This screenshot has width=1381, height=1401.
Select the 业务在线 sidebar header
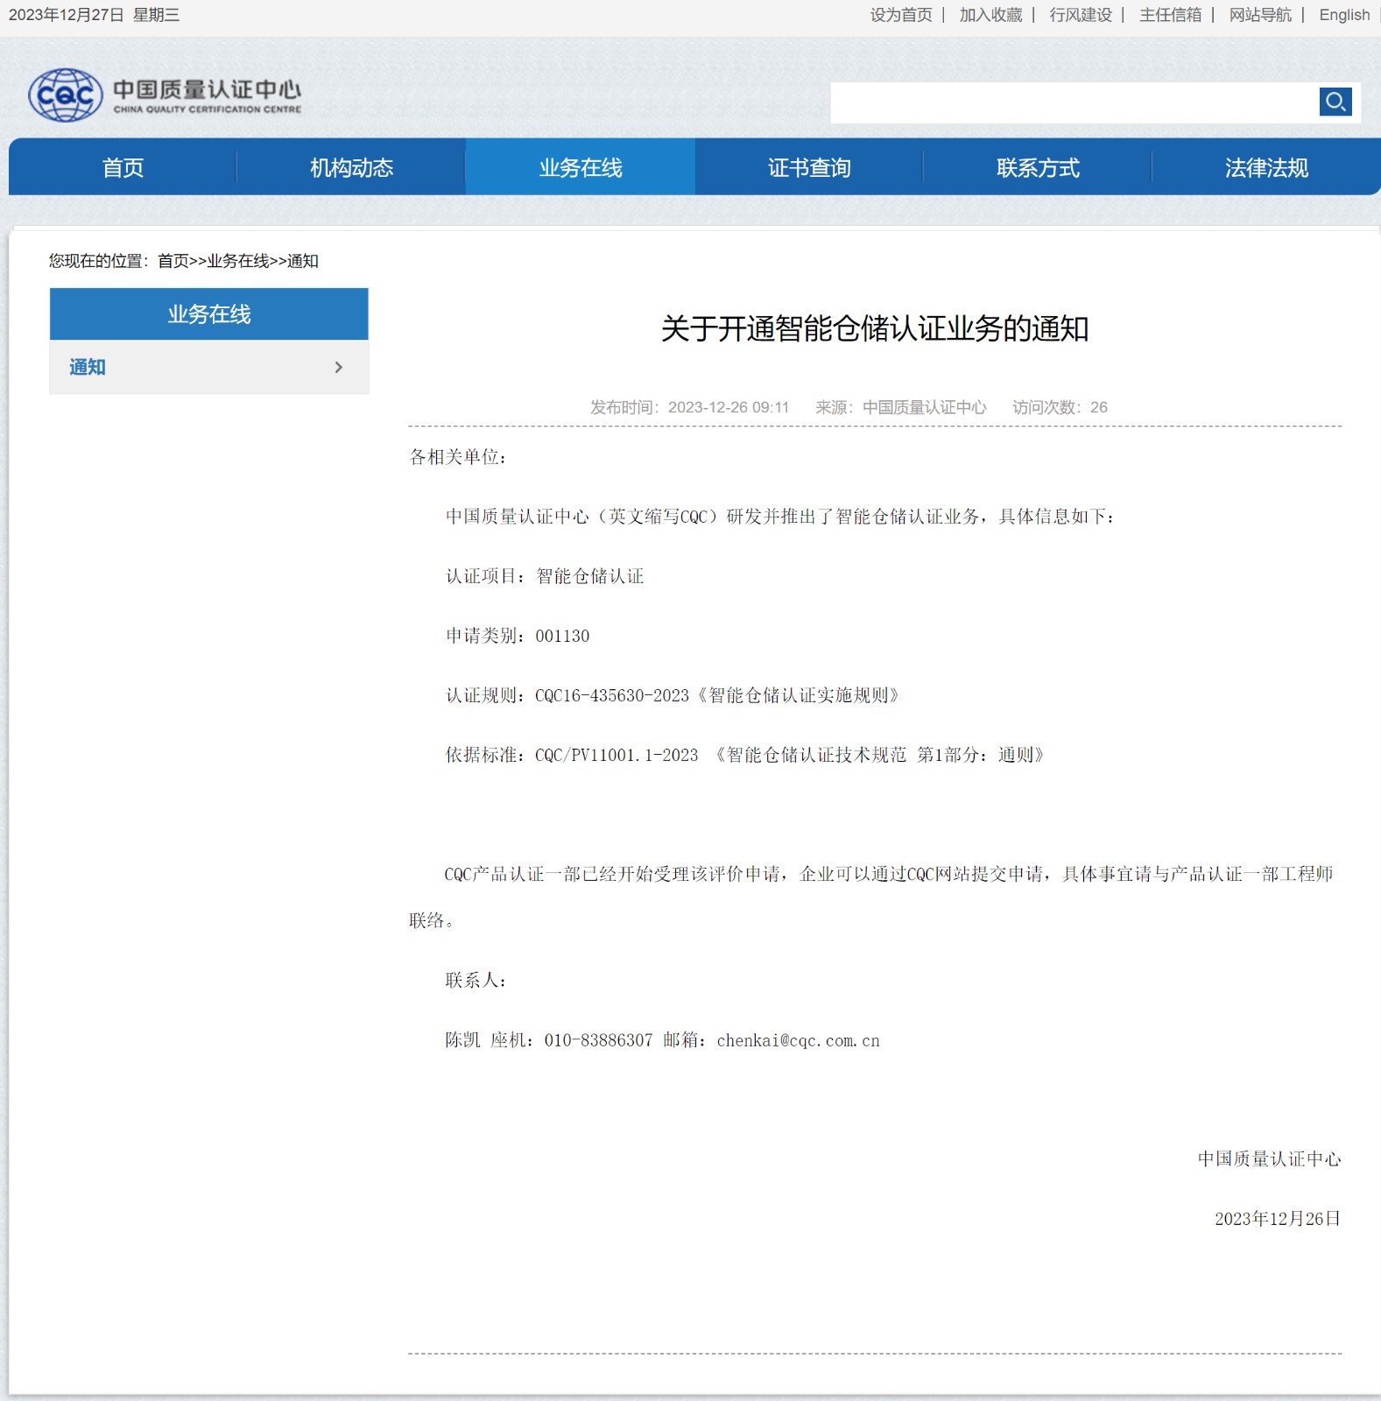[x=208, y=314]
